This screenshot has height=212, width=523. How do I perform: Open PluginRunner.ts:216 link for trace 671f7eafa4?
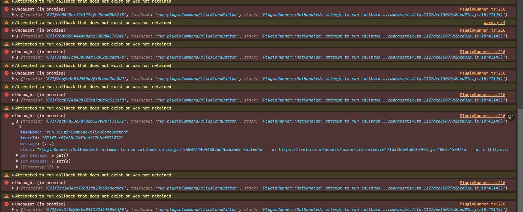coord(482,73)
